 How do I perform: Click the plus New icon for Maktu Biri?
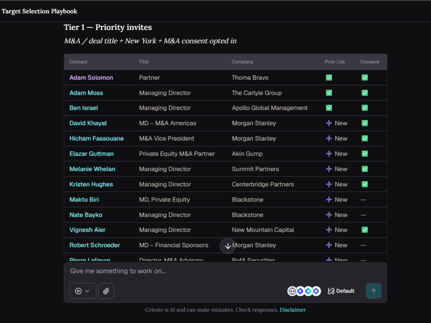329,200
